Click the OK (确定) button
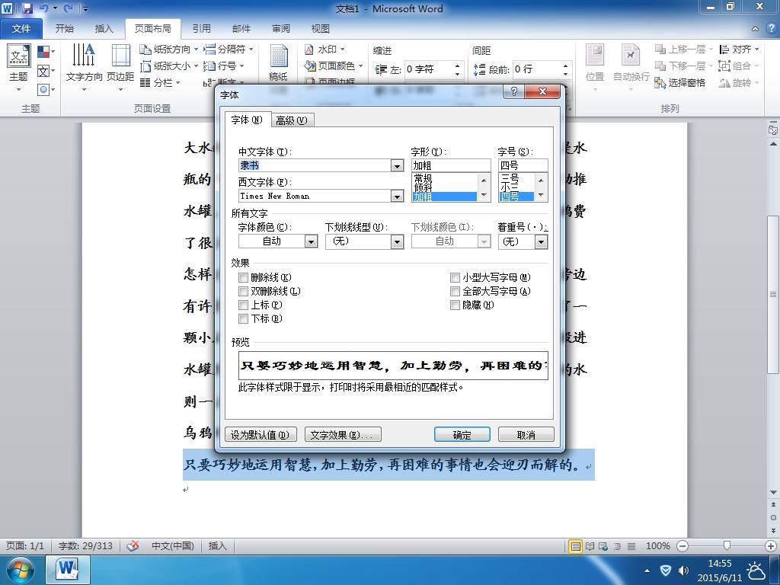The width and height of the screenshot is (780, 585). pyautogui.click(x=462, y=435)
